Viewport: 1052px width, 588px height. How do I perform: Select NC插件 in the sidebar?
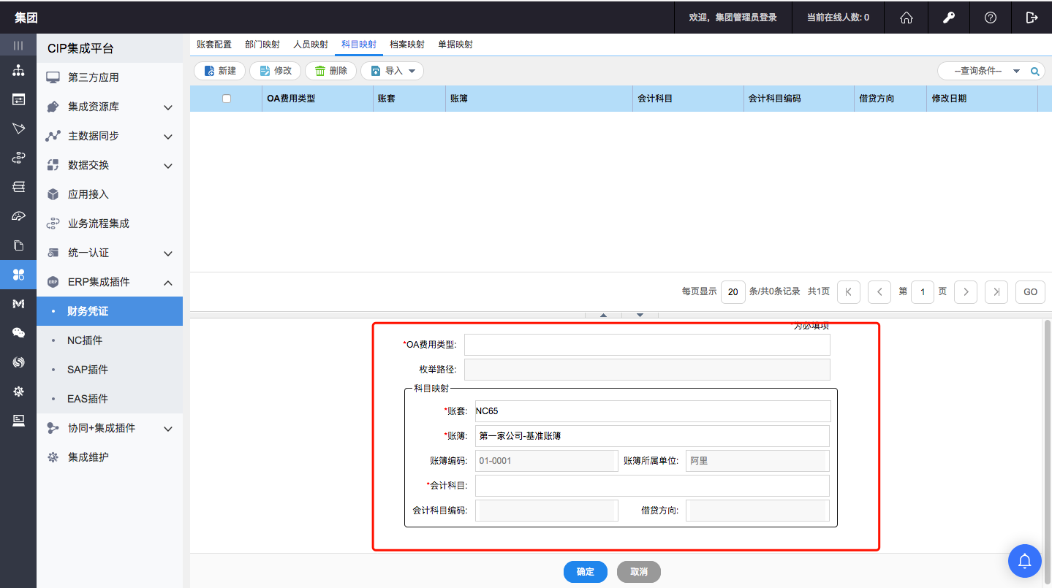[x=85, y=340]
